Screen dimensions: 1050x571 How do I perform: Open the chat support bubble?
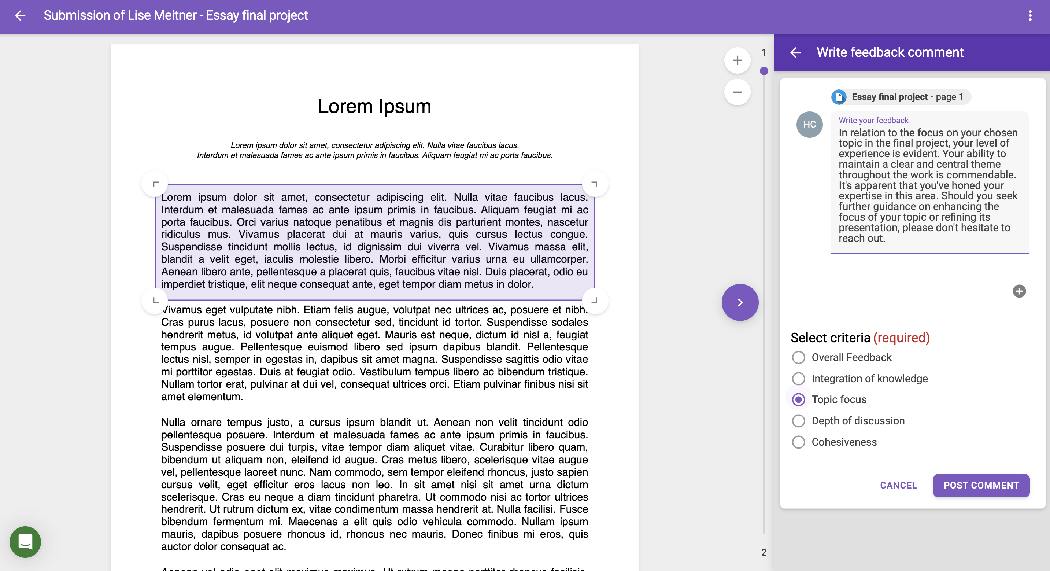click(x=25, y=542)
